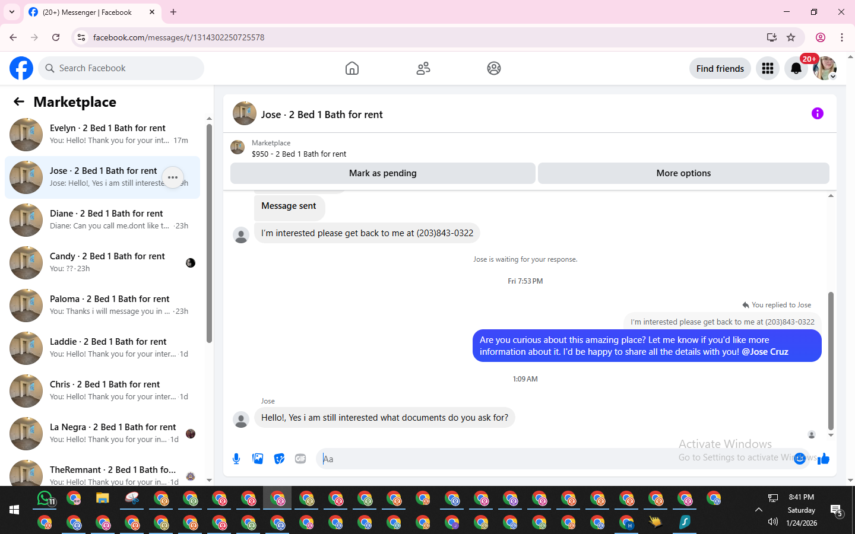The height and width of the screenshot is (534, 855).
Task: Open Diane 2 Bed 1 Bath conversation
Action: point(102,220)
